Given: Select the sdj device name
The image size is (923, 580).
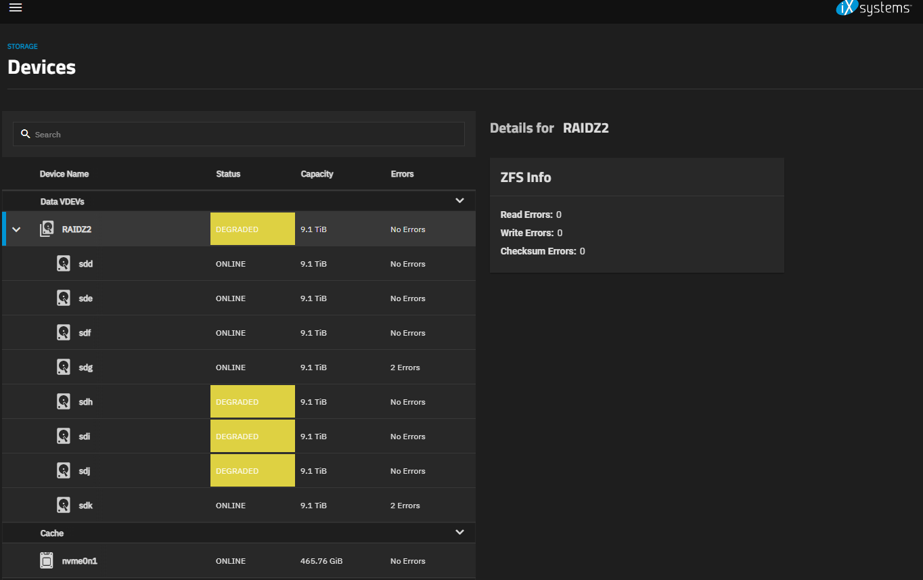Looking at the screenshot, I should click(85, 471).
